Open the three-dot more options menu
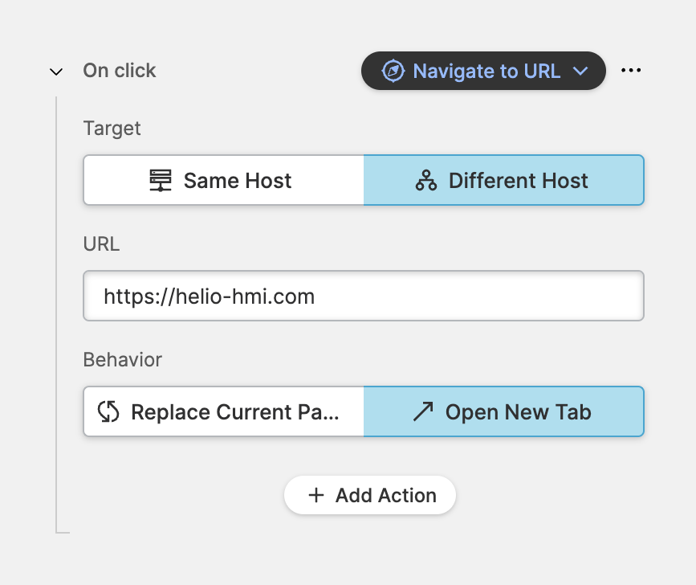The image size is (696, 585). (x=631, y=71)
